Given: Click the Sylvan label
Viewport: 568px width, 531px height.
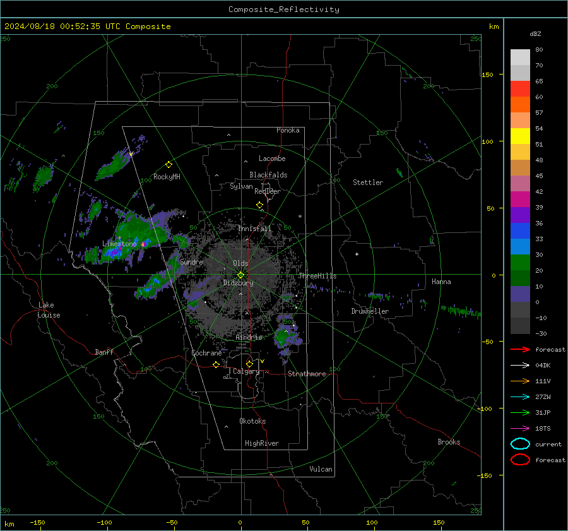Looking at the screenshot, I should point(241,186).
